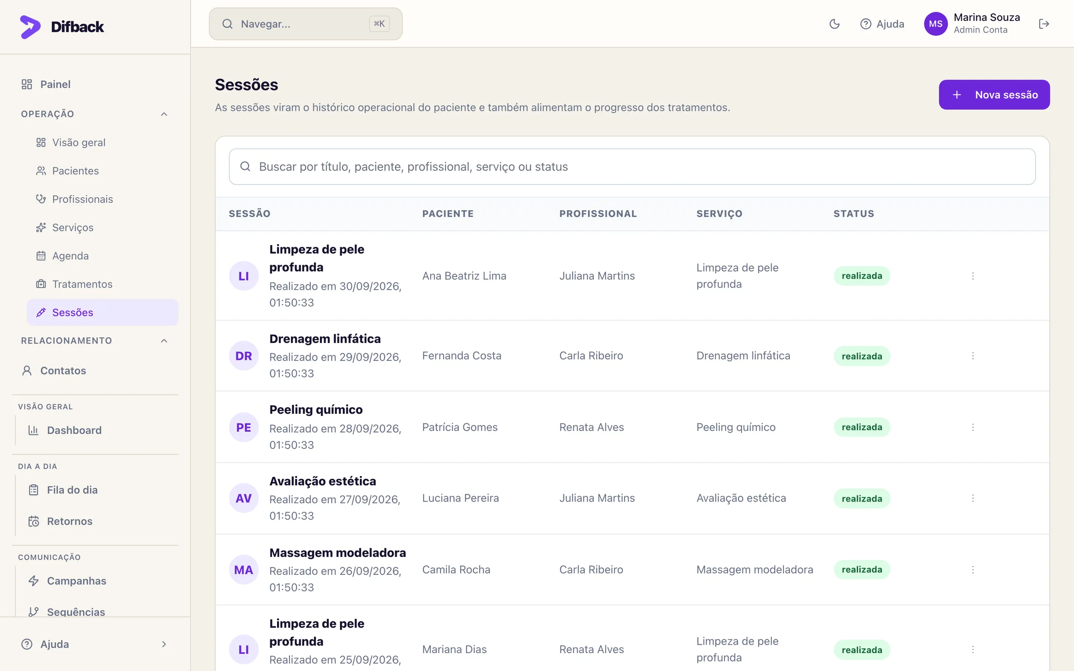
Task: Open Agenda in the sidebar
Action: pos(102,256)
